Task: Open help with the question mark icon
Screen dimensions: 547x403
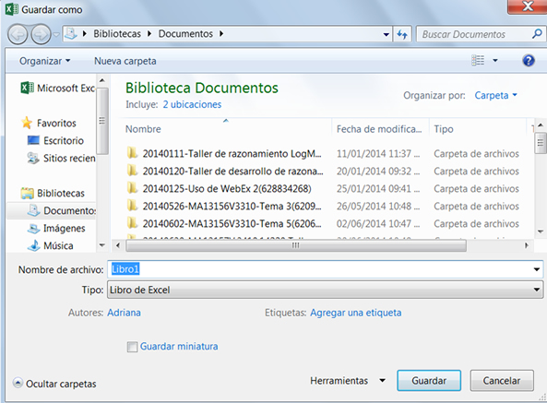Action: (x=529, y=61)
